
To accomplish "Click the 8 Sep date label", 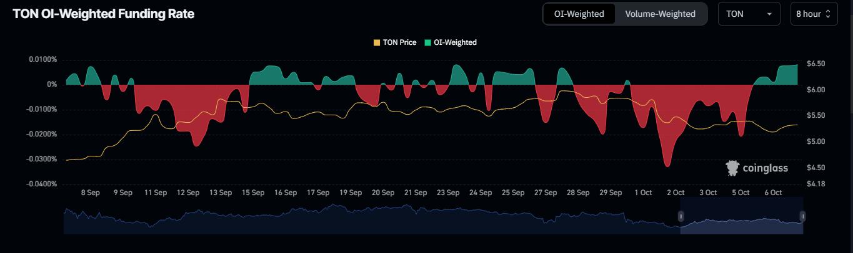I will [91, 193].
